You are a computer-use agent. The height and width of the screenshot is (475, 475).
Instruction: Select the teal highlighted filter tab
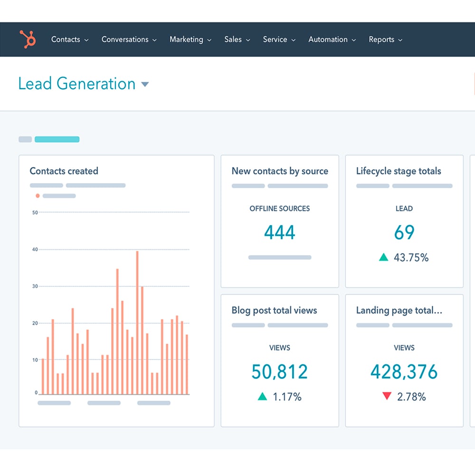pyautogui.click(x=57, y=140)
